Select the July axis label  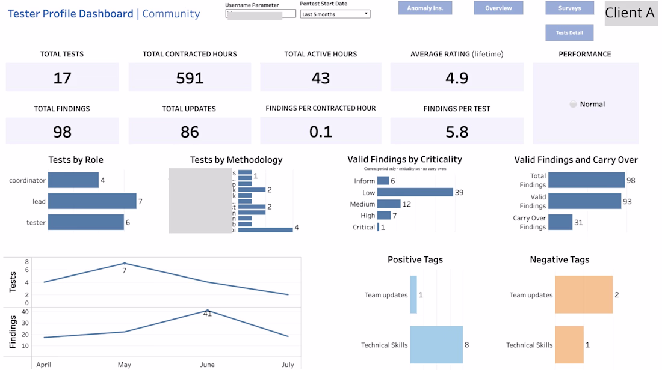pyautogui.click(x=288, y=365)
